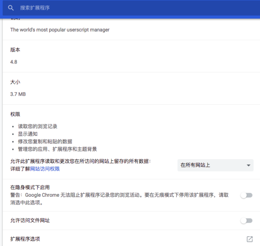Click the dropdown arrow beside 在所有网站上
260x246 pixels.
[x=248, y=165]
